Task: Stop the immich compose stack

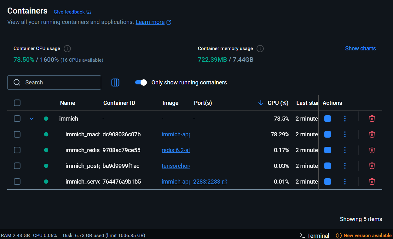Action: tap(327, 119)
